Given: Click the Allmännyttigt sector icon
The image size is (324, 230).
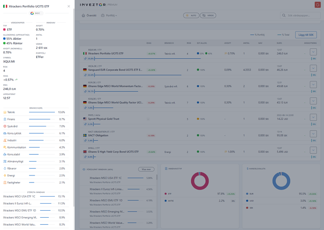Looking at the screenshot, I should coord(5,161).
